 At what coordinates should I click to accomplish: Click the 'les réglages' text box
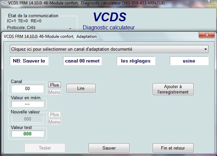click(136, 61)
